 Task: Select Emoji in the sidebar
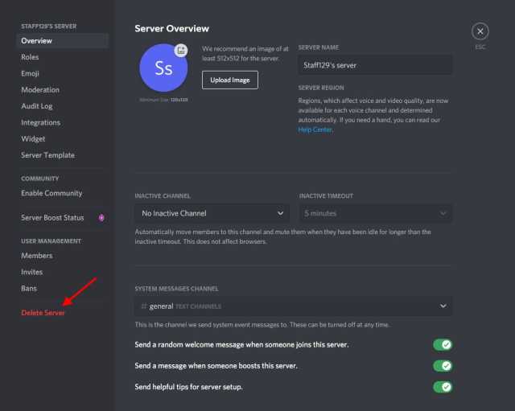coord(30,73)
